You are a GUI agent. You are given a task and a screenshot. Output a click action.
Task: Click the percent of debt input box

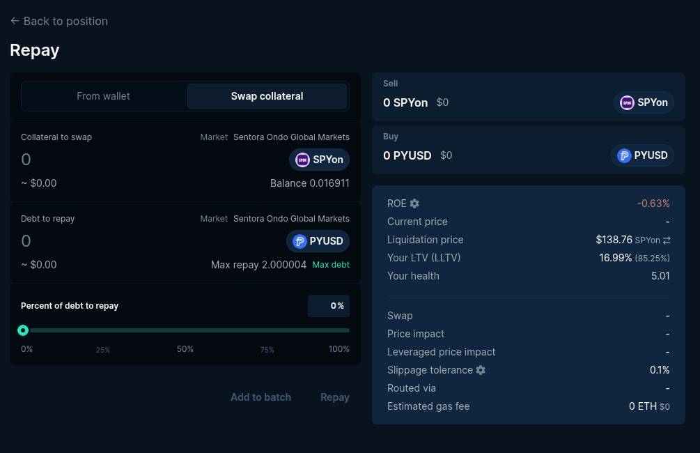coord(328,306)
